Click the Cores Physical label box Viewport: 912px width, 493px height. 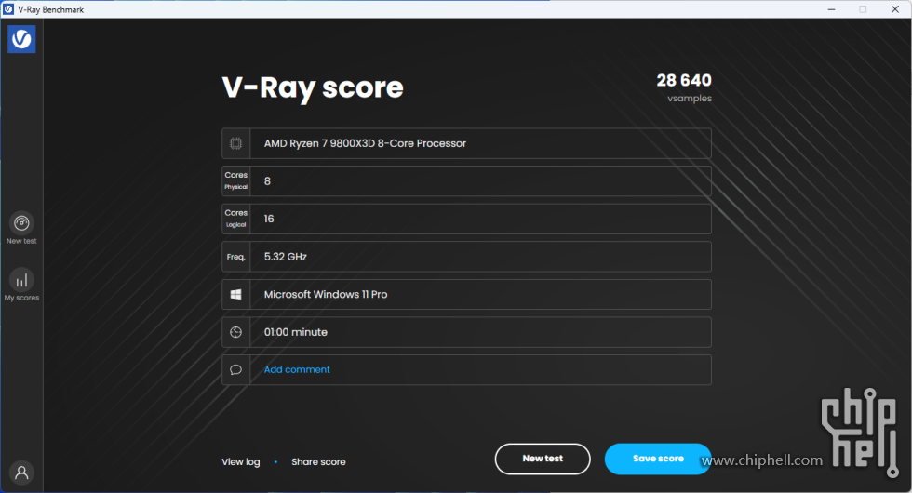[236, 180]
